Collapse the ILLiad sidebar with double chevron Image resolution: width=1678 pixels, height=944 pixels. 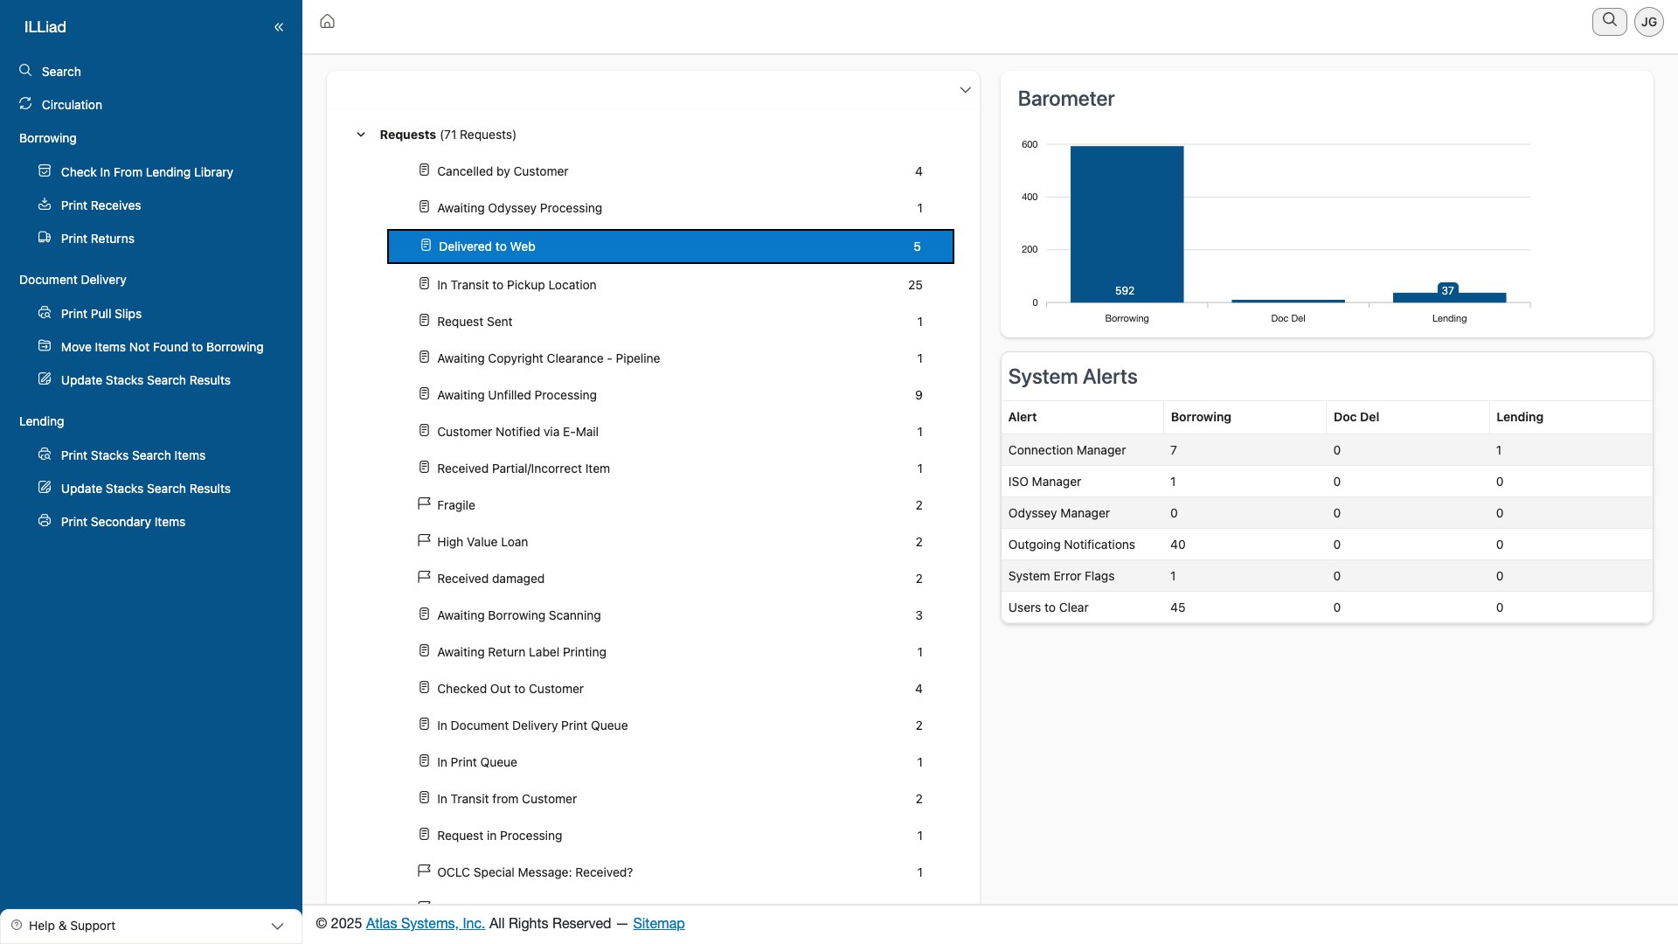click(x=279, y=27)
